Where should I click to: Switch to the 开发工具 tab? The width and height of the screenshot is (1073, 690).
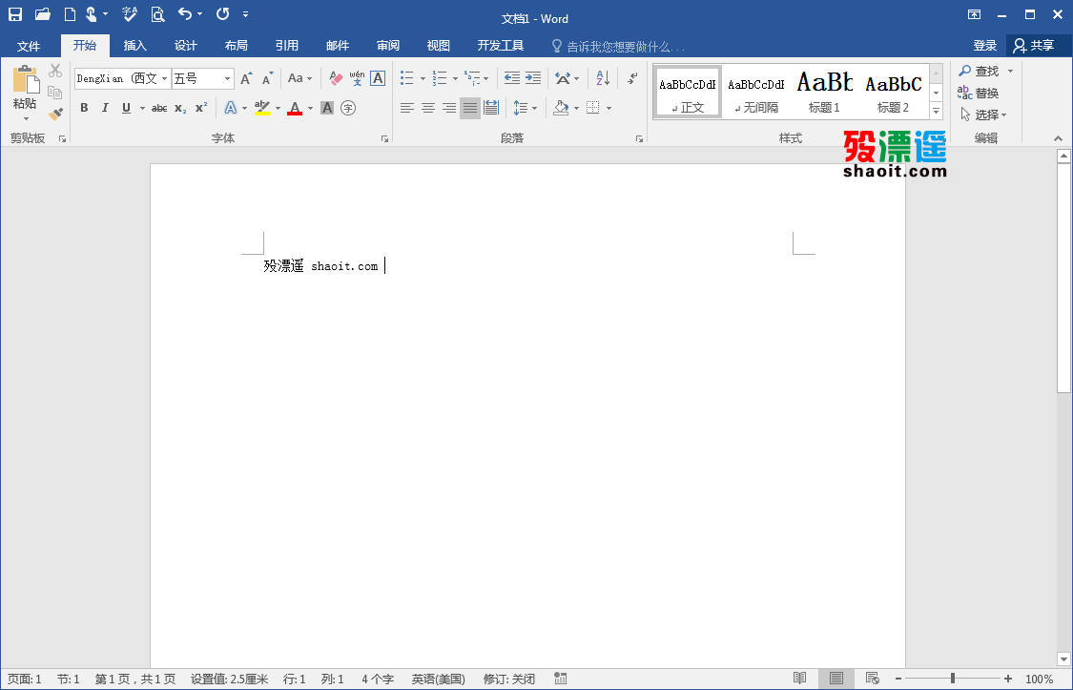(x=500, y=46)
